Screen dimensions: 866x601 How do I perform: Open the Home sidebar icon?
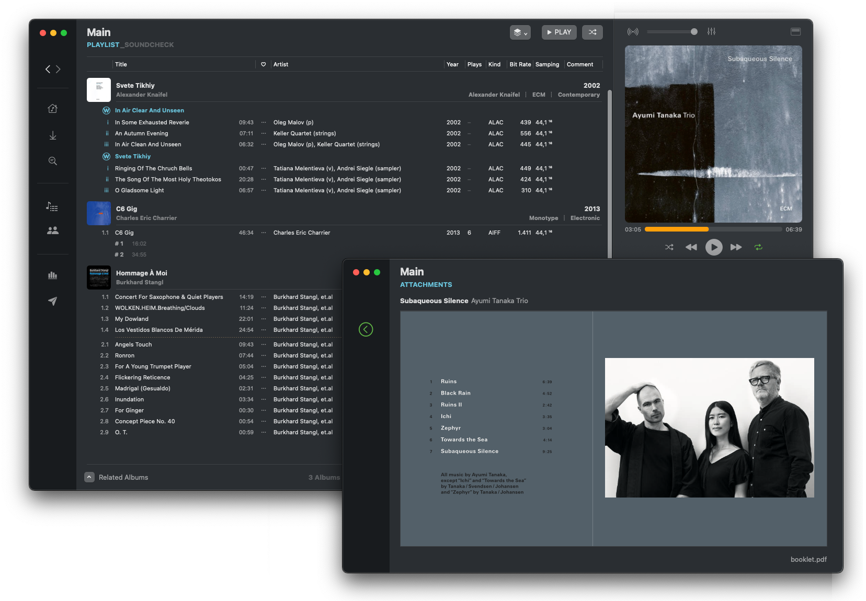tap(52, 108)
